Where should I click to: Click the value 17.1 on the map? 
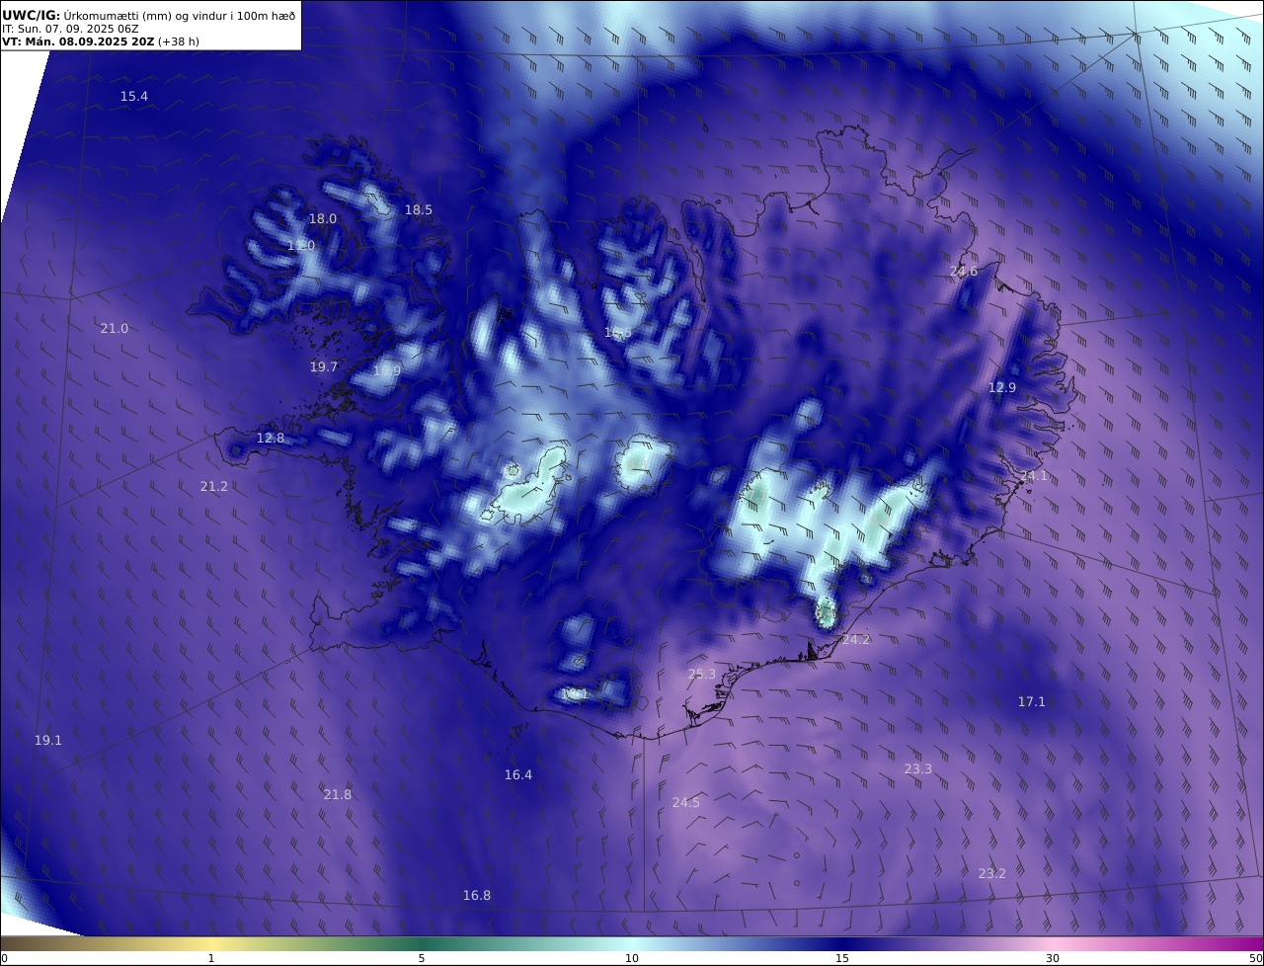pyautogui.click(x=1032, y=701)
